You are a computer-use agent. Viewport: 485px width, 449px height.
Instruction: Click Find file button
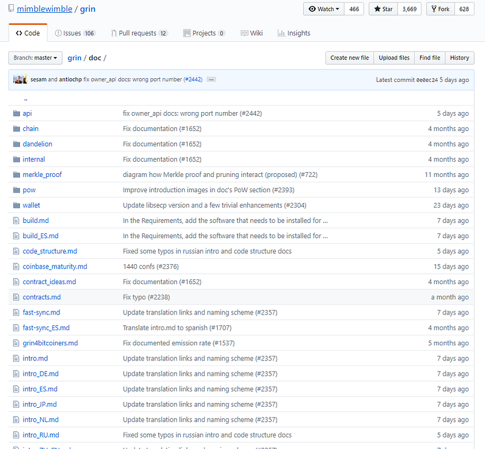click(430, 58)
